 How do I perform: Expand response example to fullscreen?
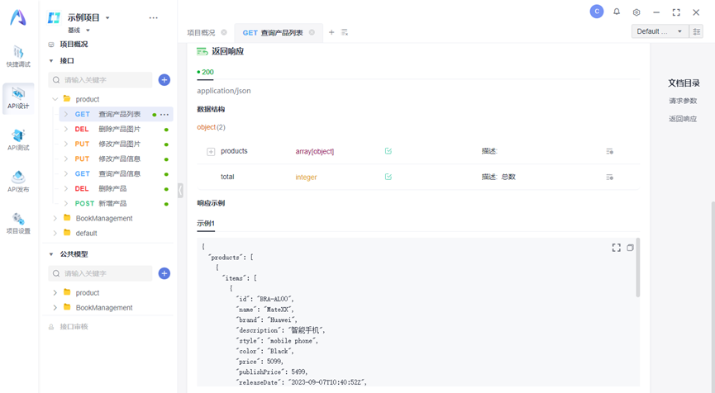click(x=616, y=248)
